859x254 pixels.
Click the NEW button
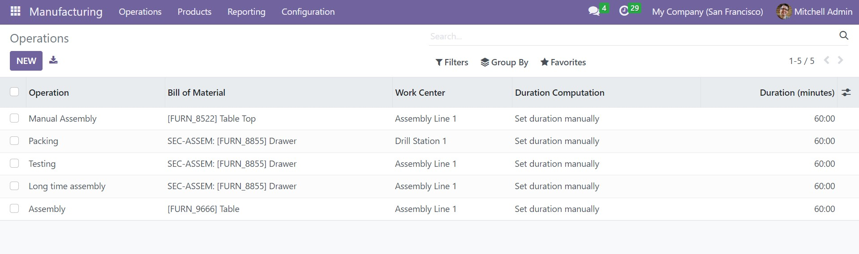pos(26,61)
